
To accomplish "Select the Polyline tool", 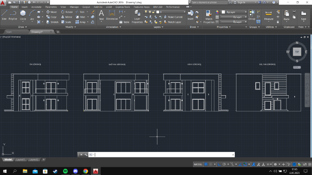I will (x=13, y=15).
